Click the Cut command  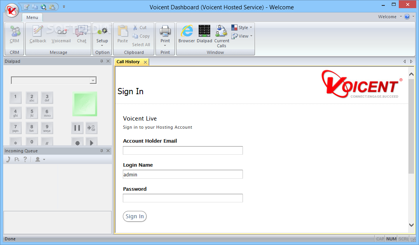[x=140, y=28]
